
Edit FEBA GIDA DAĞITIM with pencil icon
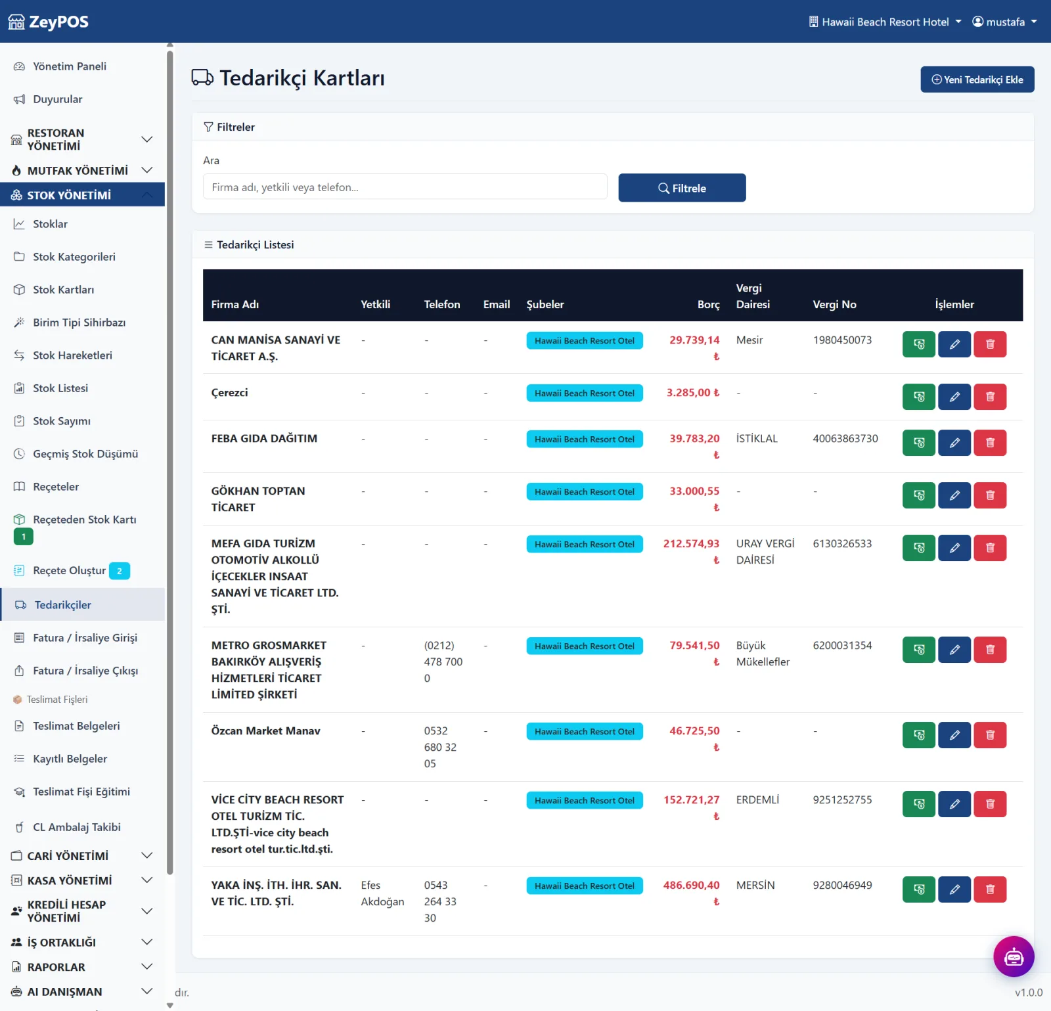(954, 443)
